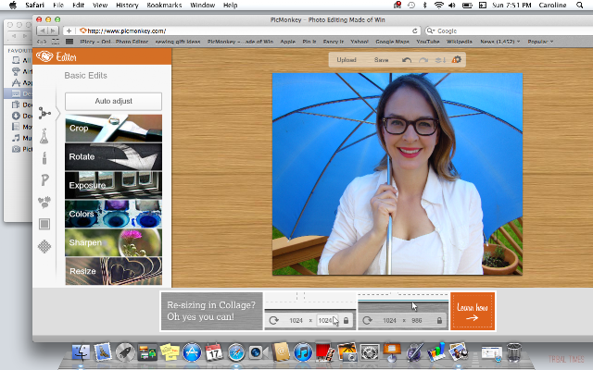This screenshot has height=370, width=593.
Task: Open the Apple menu
Action: [12, 5]
